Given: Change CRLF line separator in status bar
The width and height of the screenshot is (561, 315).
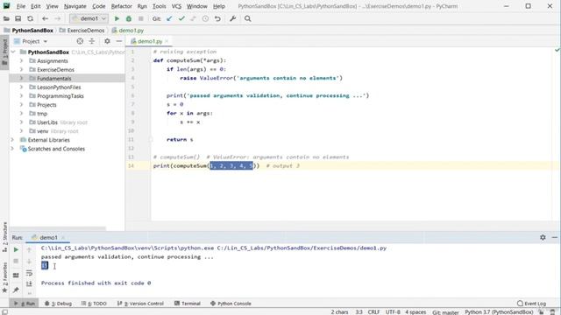Looking at the screenshot, I should click(373, 312).
